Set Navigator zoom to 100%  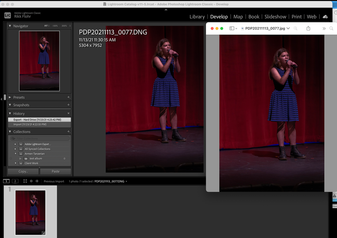[x=55, y=26]
